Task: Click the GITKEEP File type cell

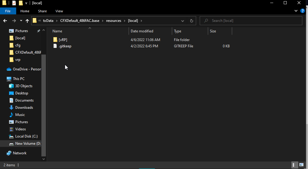Action: pos(184,46)
